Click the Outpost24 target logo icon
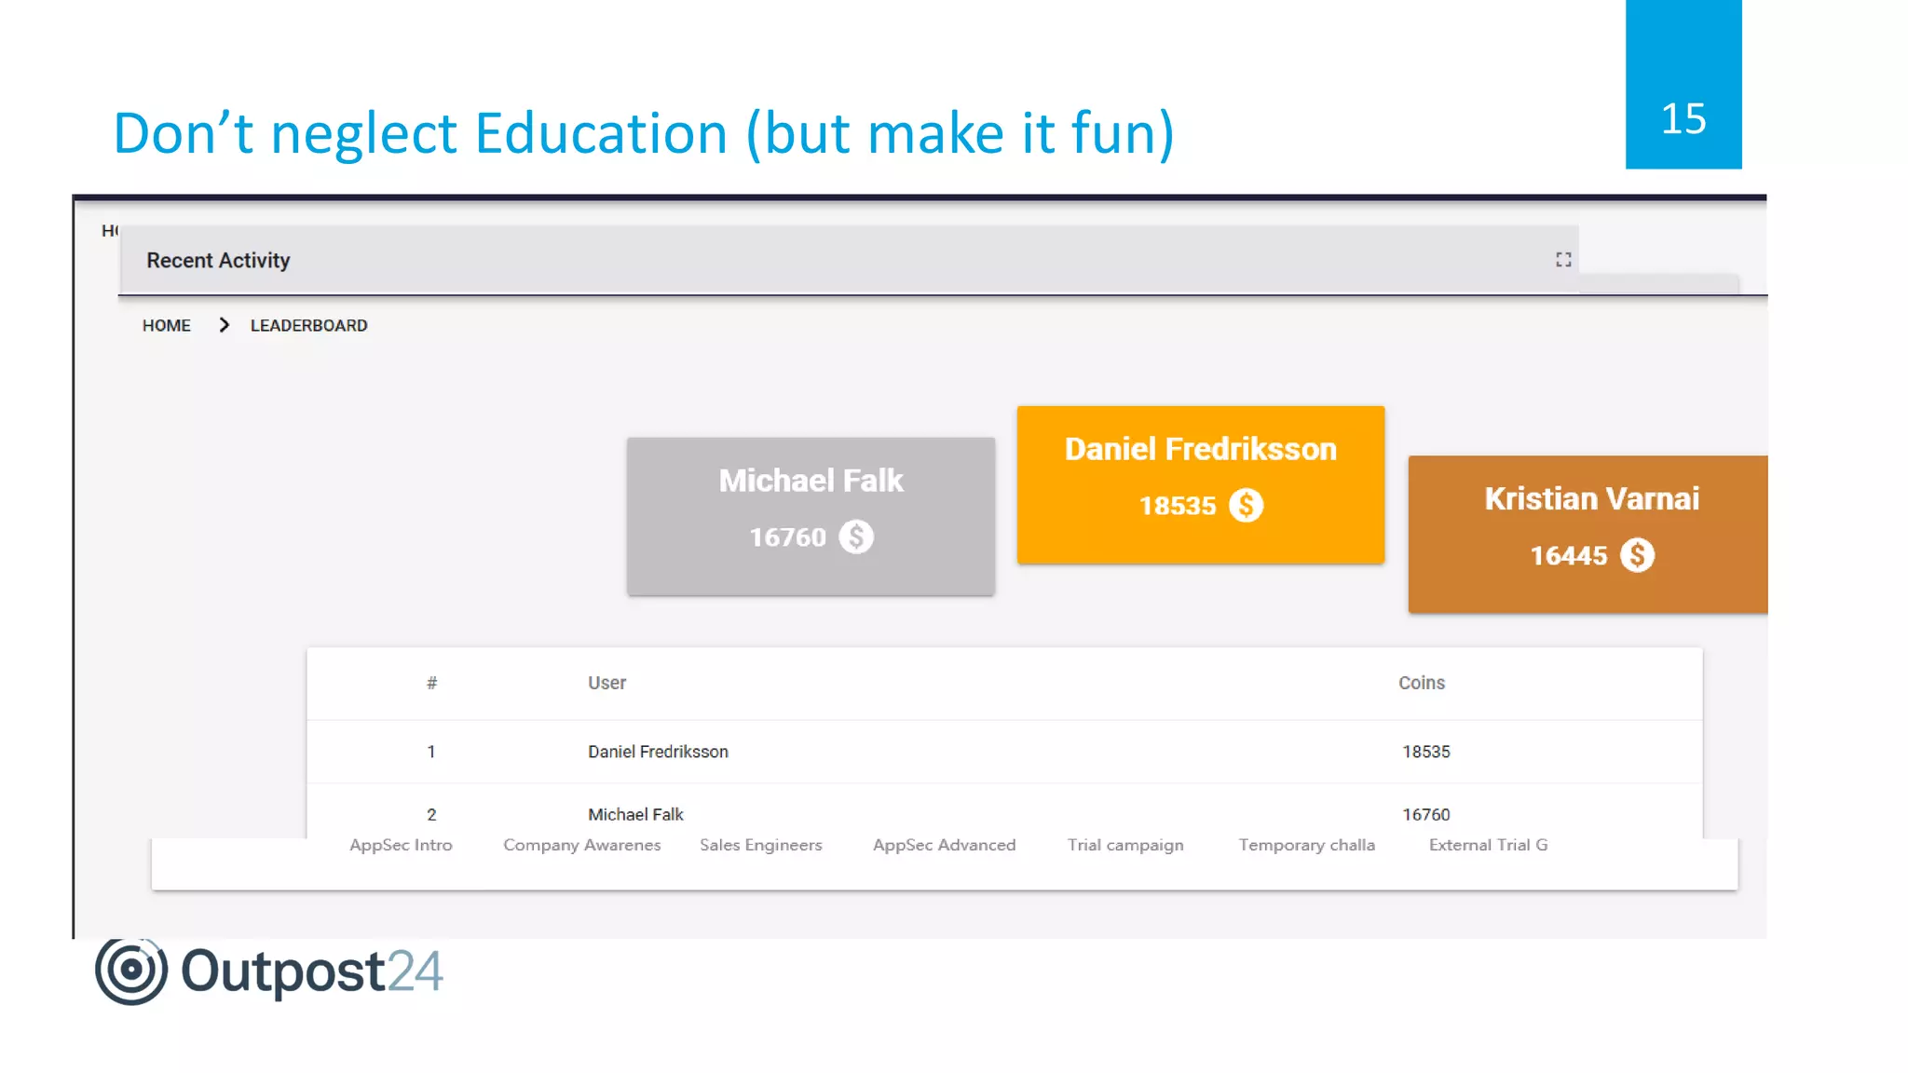 pyautogui.click(x=131, y=970)
